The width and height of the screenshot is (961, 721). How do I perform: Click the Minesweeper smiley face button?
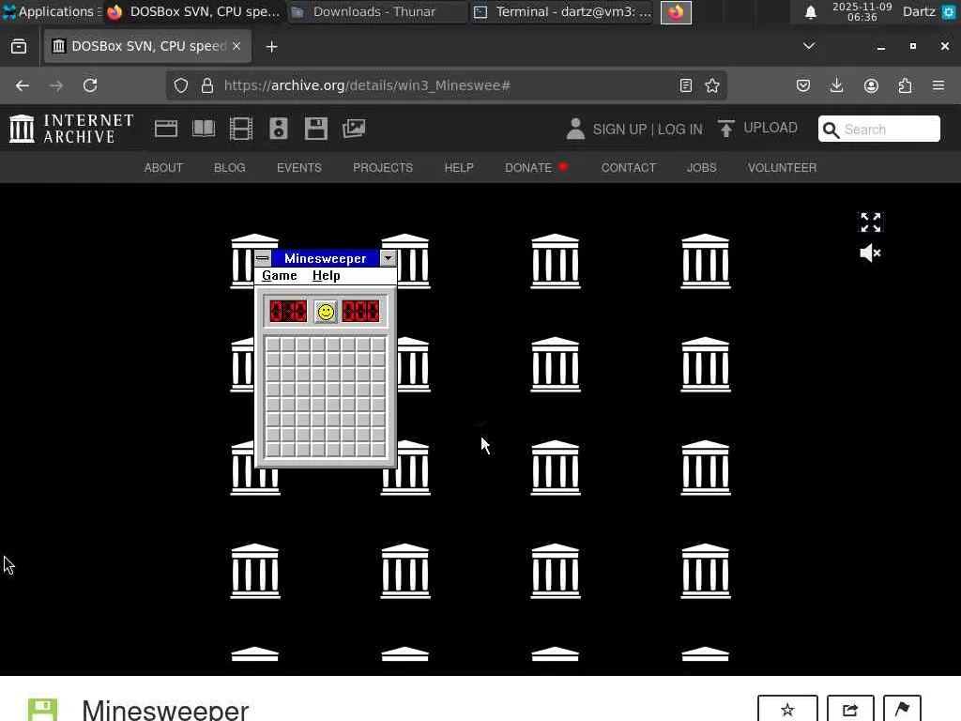point(326,312)
